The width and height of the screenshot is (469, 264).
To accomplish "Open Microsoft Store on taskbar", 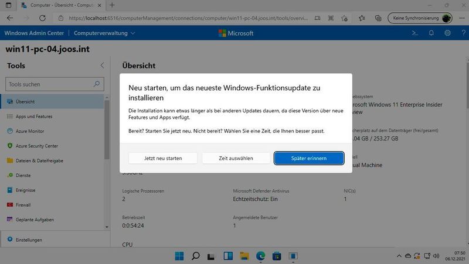I will [x=277, y=256].
